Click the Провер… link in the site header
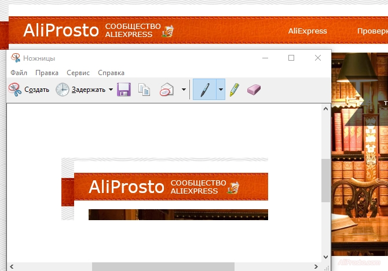This screenshot has height=271, width=388. click(x=372, y=31)
